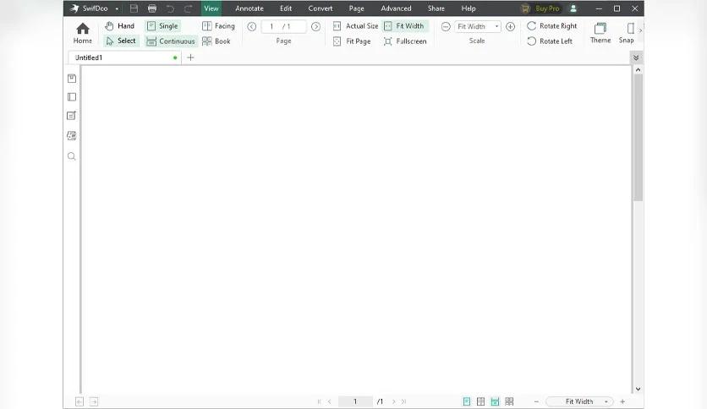
Task: Click the Home icon in the ribbon
Action: pyautogui.click(x=83, y=33)
